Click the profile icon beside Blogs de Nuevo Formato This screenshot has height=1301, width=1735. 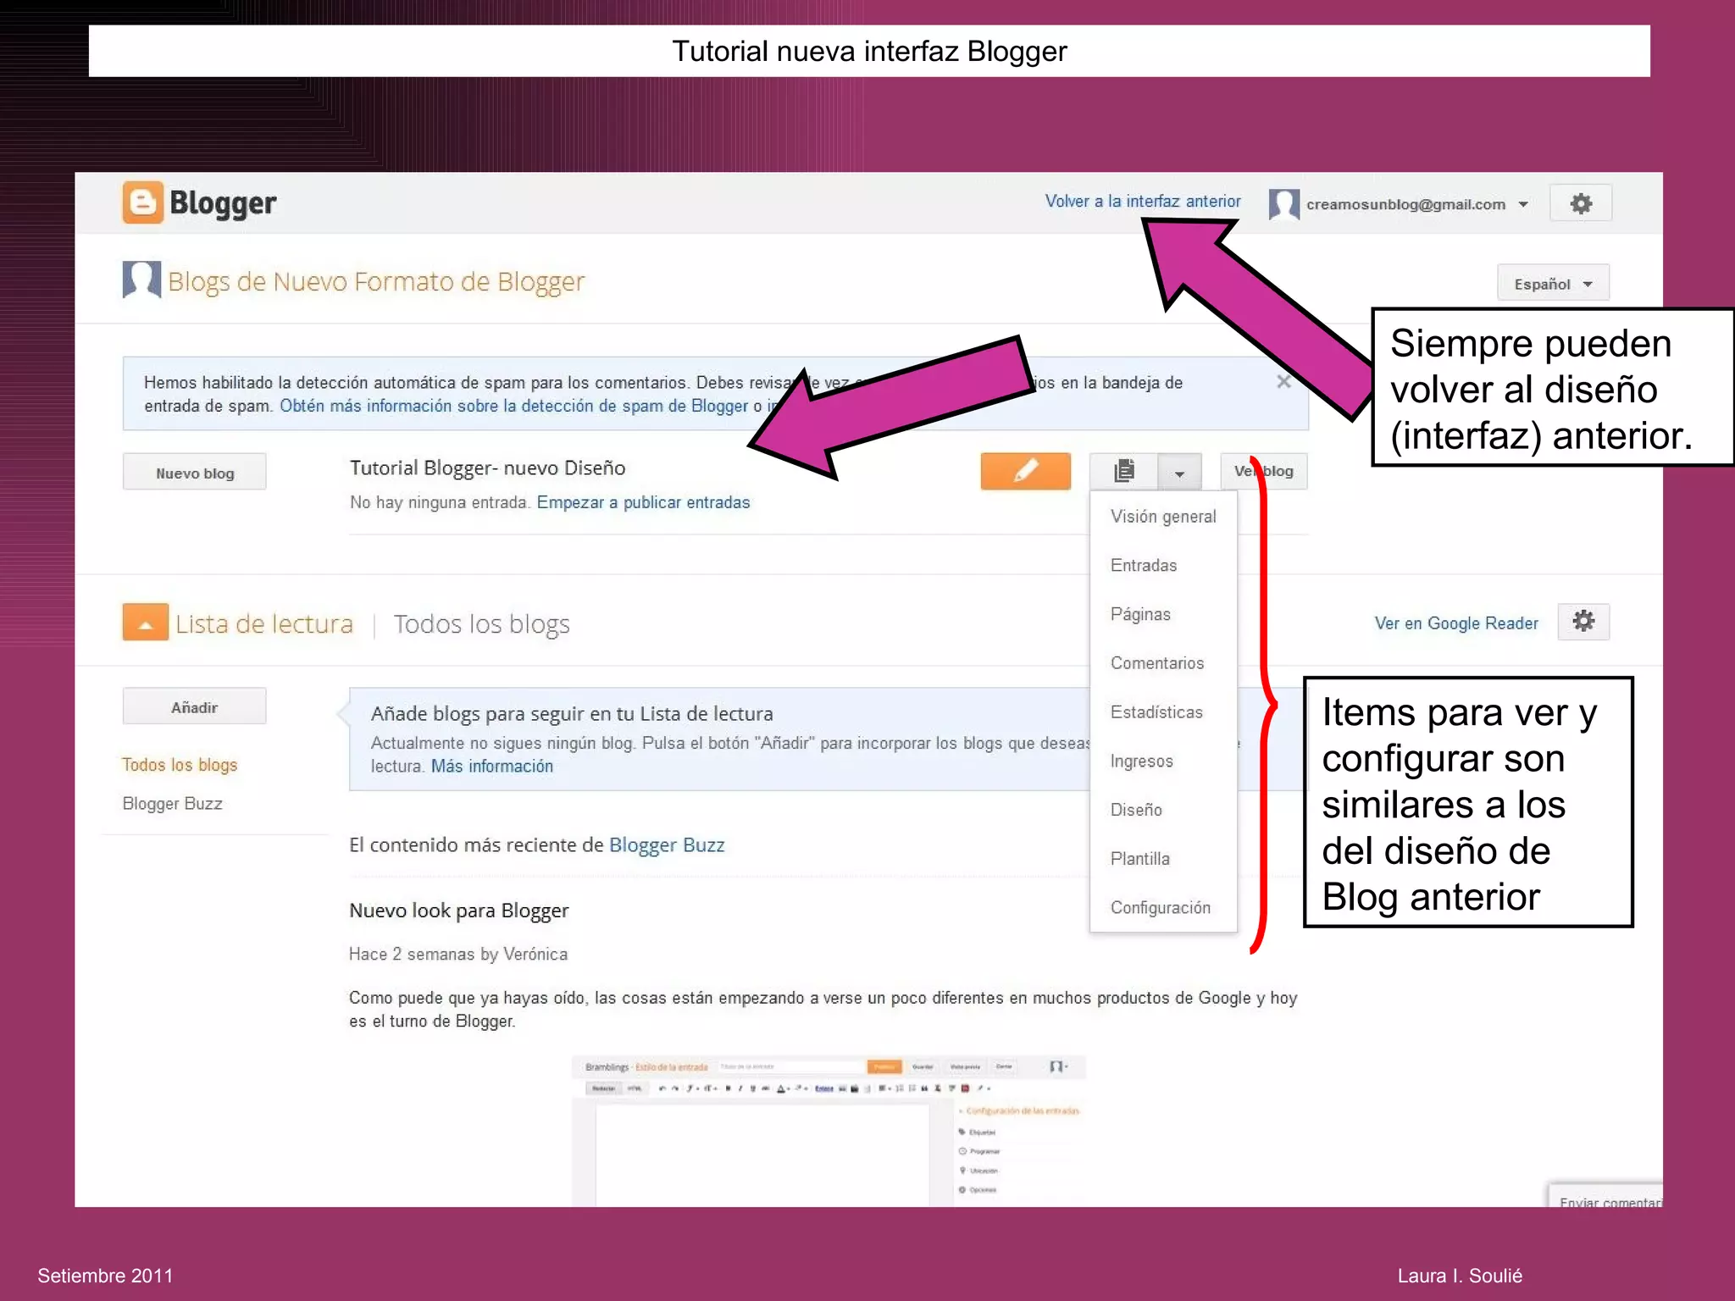coord(141,280)
